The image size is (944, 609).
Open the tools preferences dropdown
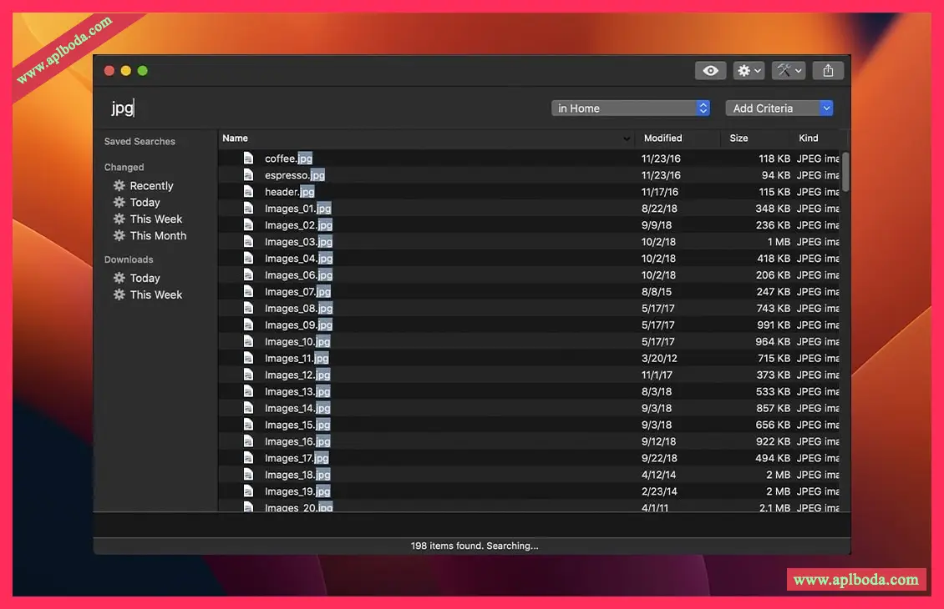788,71
